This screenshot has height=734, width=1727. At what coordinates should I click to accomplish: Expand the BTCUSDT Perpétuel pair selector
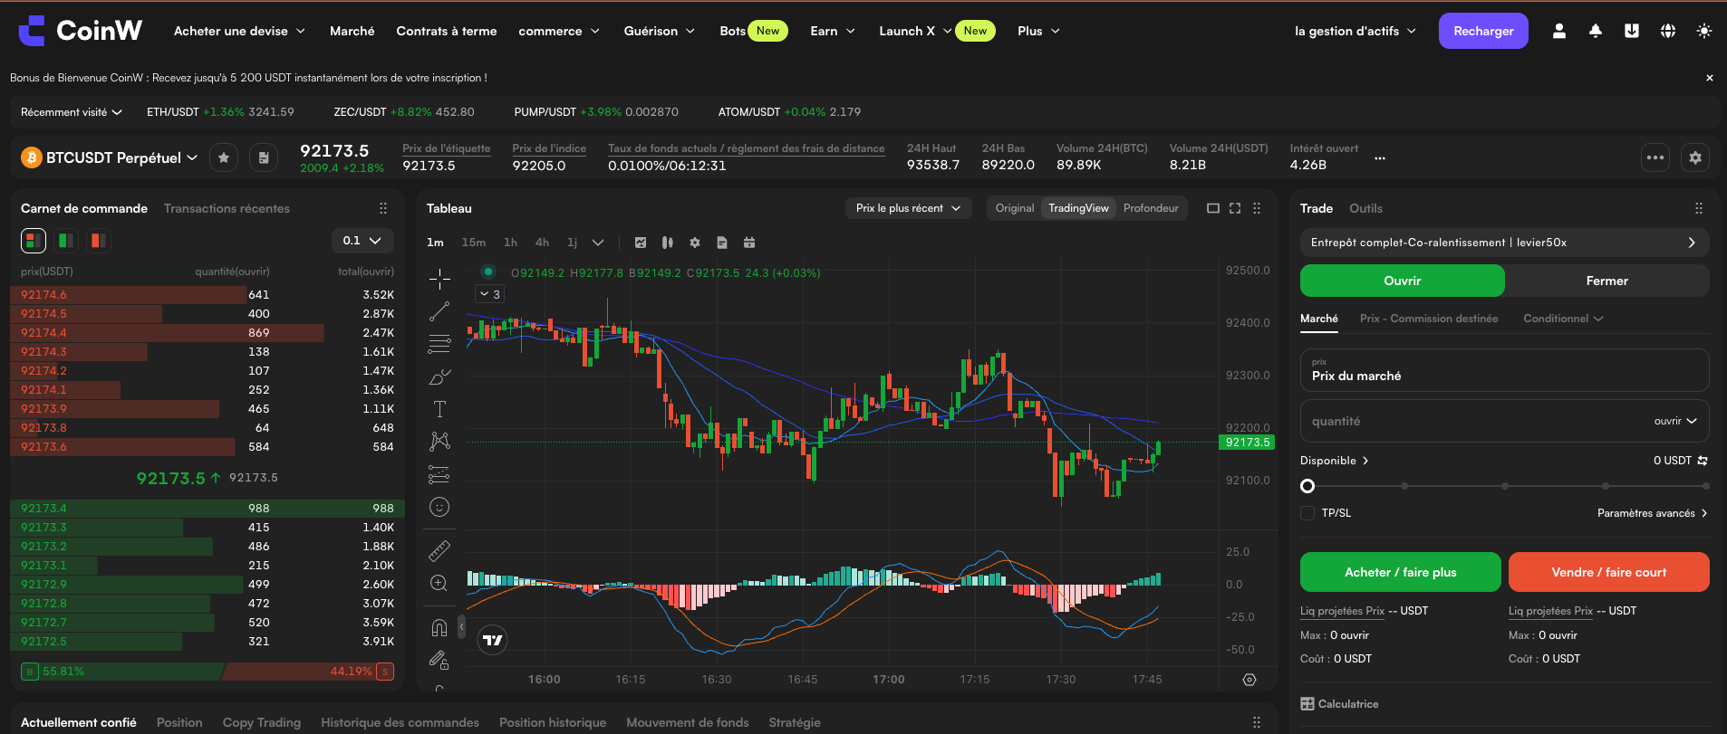pyautogui.click(x=111, y=157)
